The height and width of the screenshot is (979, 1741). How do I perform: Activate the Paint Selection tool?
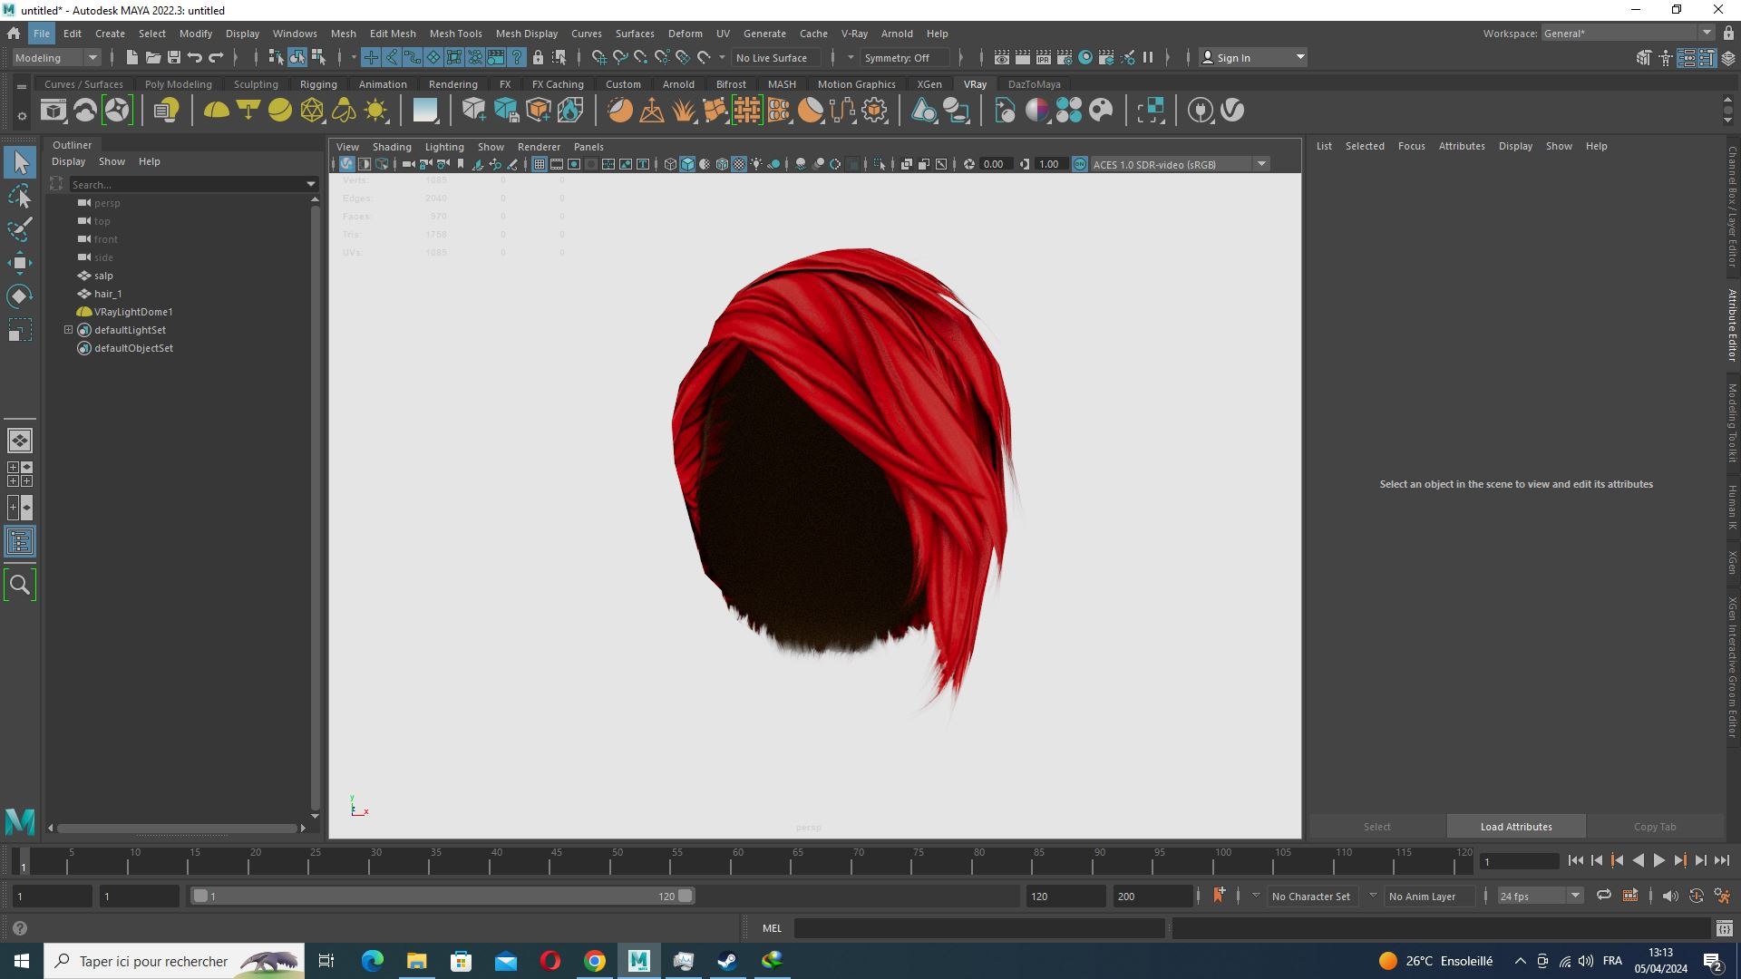(x=19, y=228)
